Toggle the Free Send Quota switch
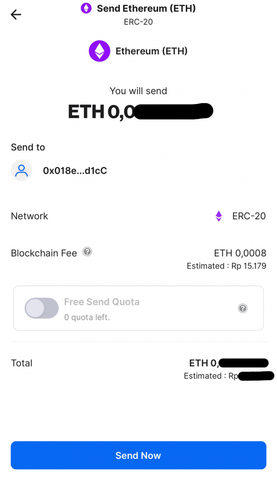This screenshot has height=480, width=277. coord(42,308)
